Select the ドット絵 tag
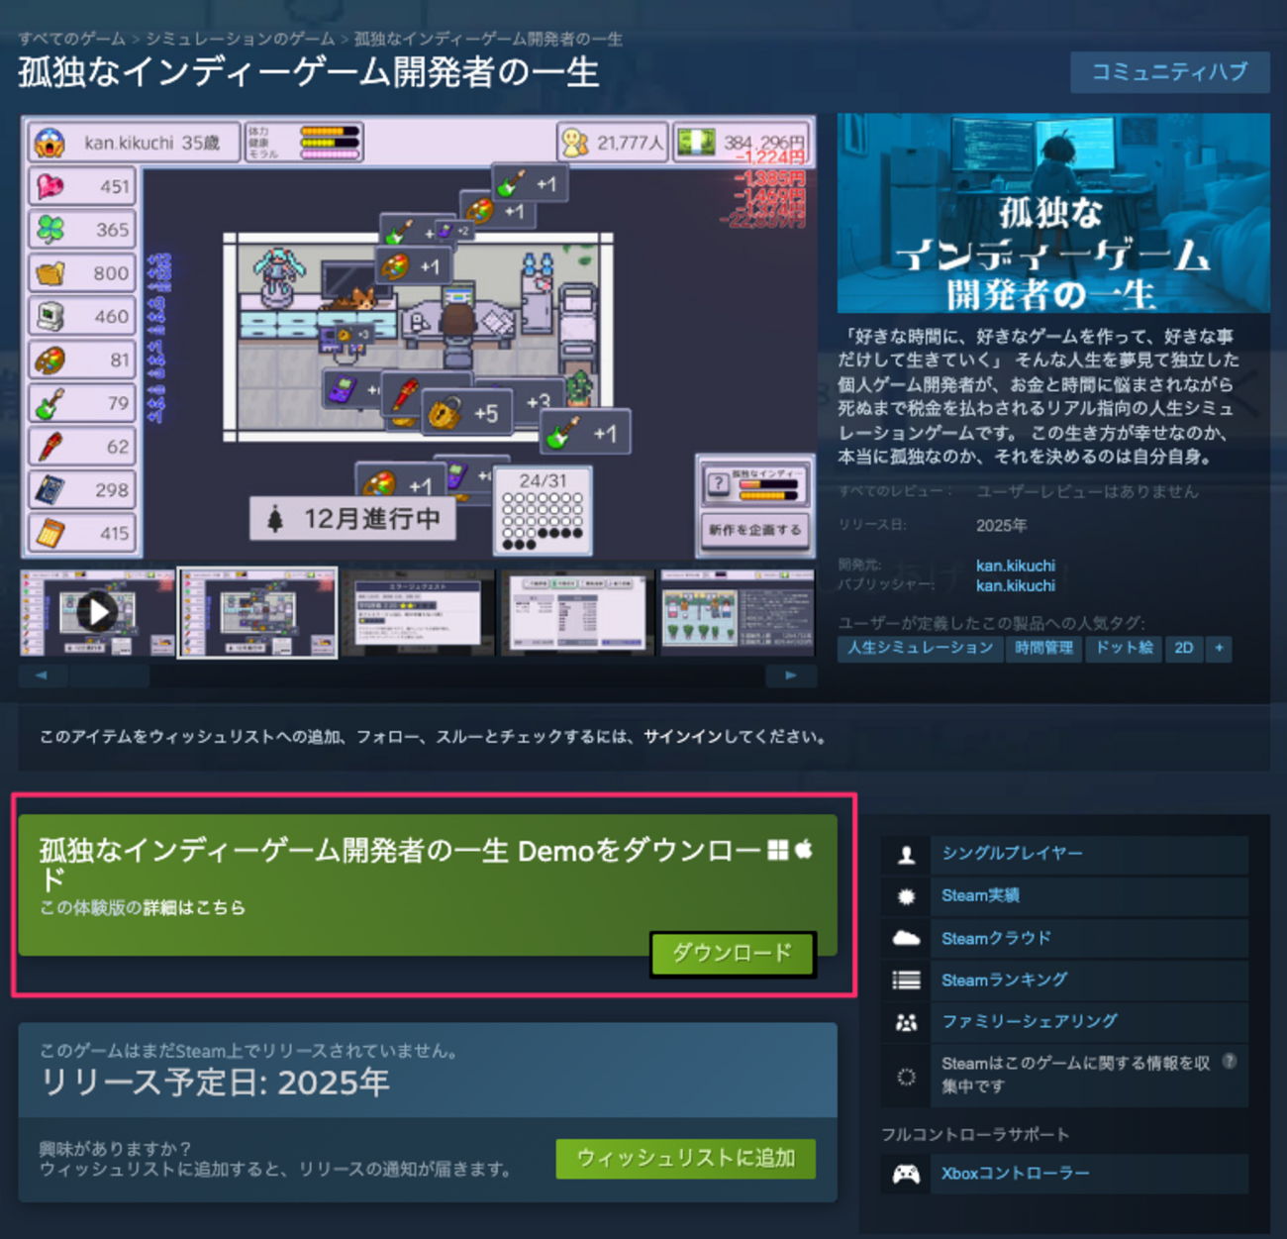 (x=1124, y=648)
